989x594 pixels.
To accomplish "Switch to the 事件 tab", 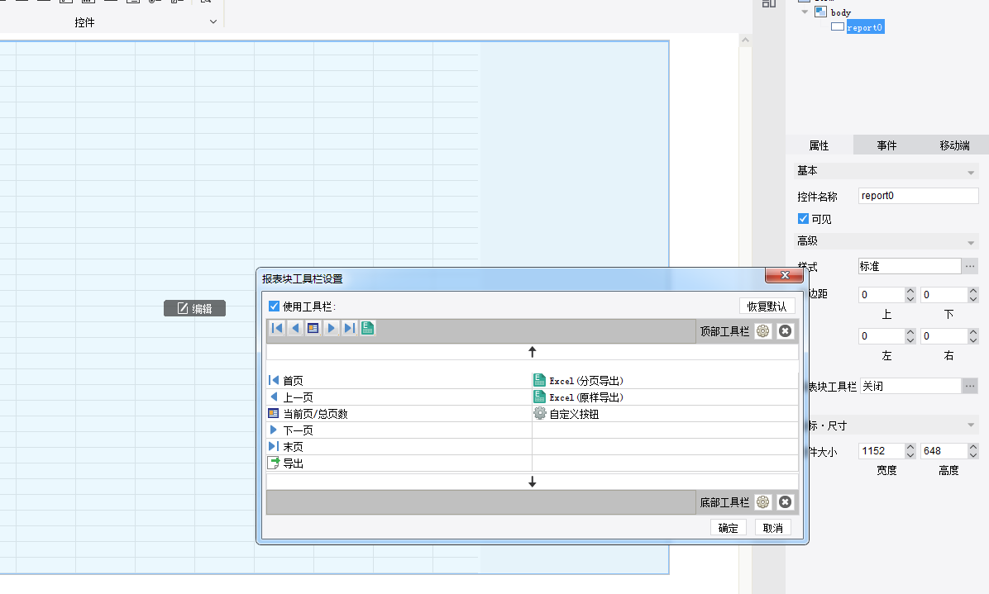I will coord(886,145).
